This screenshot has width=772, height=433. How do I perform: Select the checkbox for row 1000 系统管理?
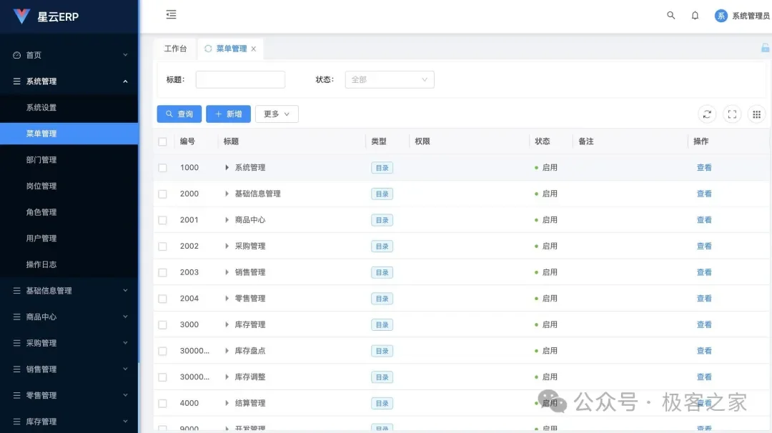(162, 167)
